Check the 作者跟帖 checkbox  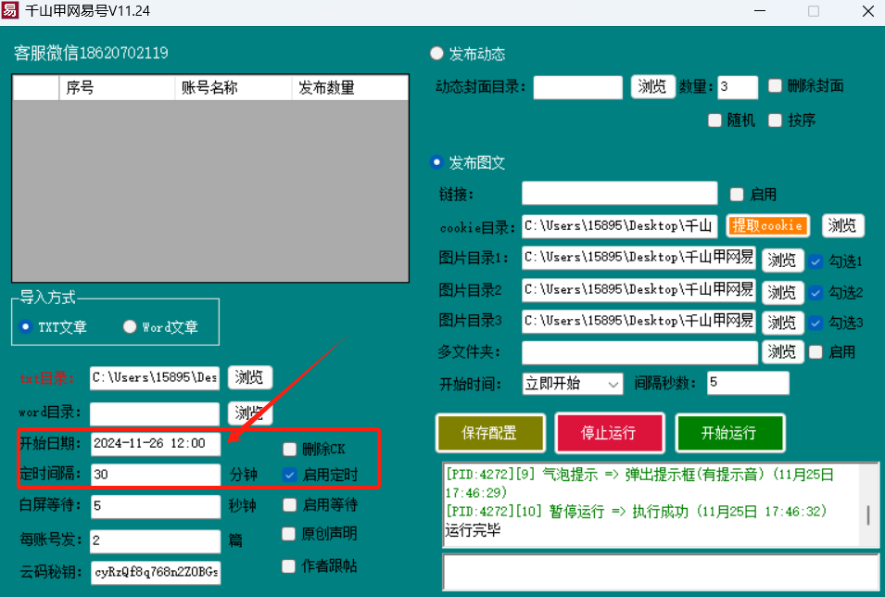288,565
